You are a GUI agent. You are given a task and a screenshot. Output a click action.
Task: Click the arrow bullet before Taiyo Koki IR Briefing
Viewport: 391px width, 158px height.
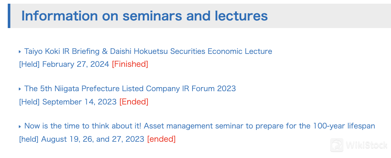click(x=20, y=52)
